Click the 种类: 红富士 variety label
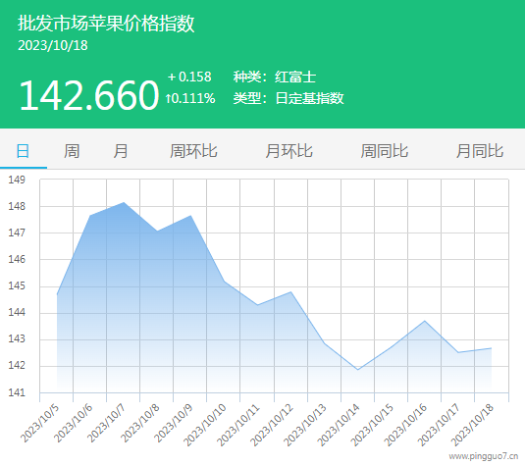 click(275, 77)
